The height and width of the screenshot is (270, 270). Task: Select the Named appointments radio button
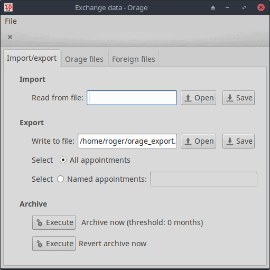[60, 179]
